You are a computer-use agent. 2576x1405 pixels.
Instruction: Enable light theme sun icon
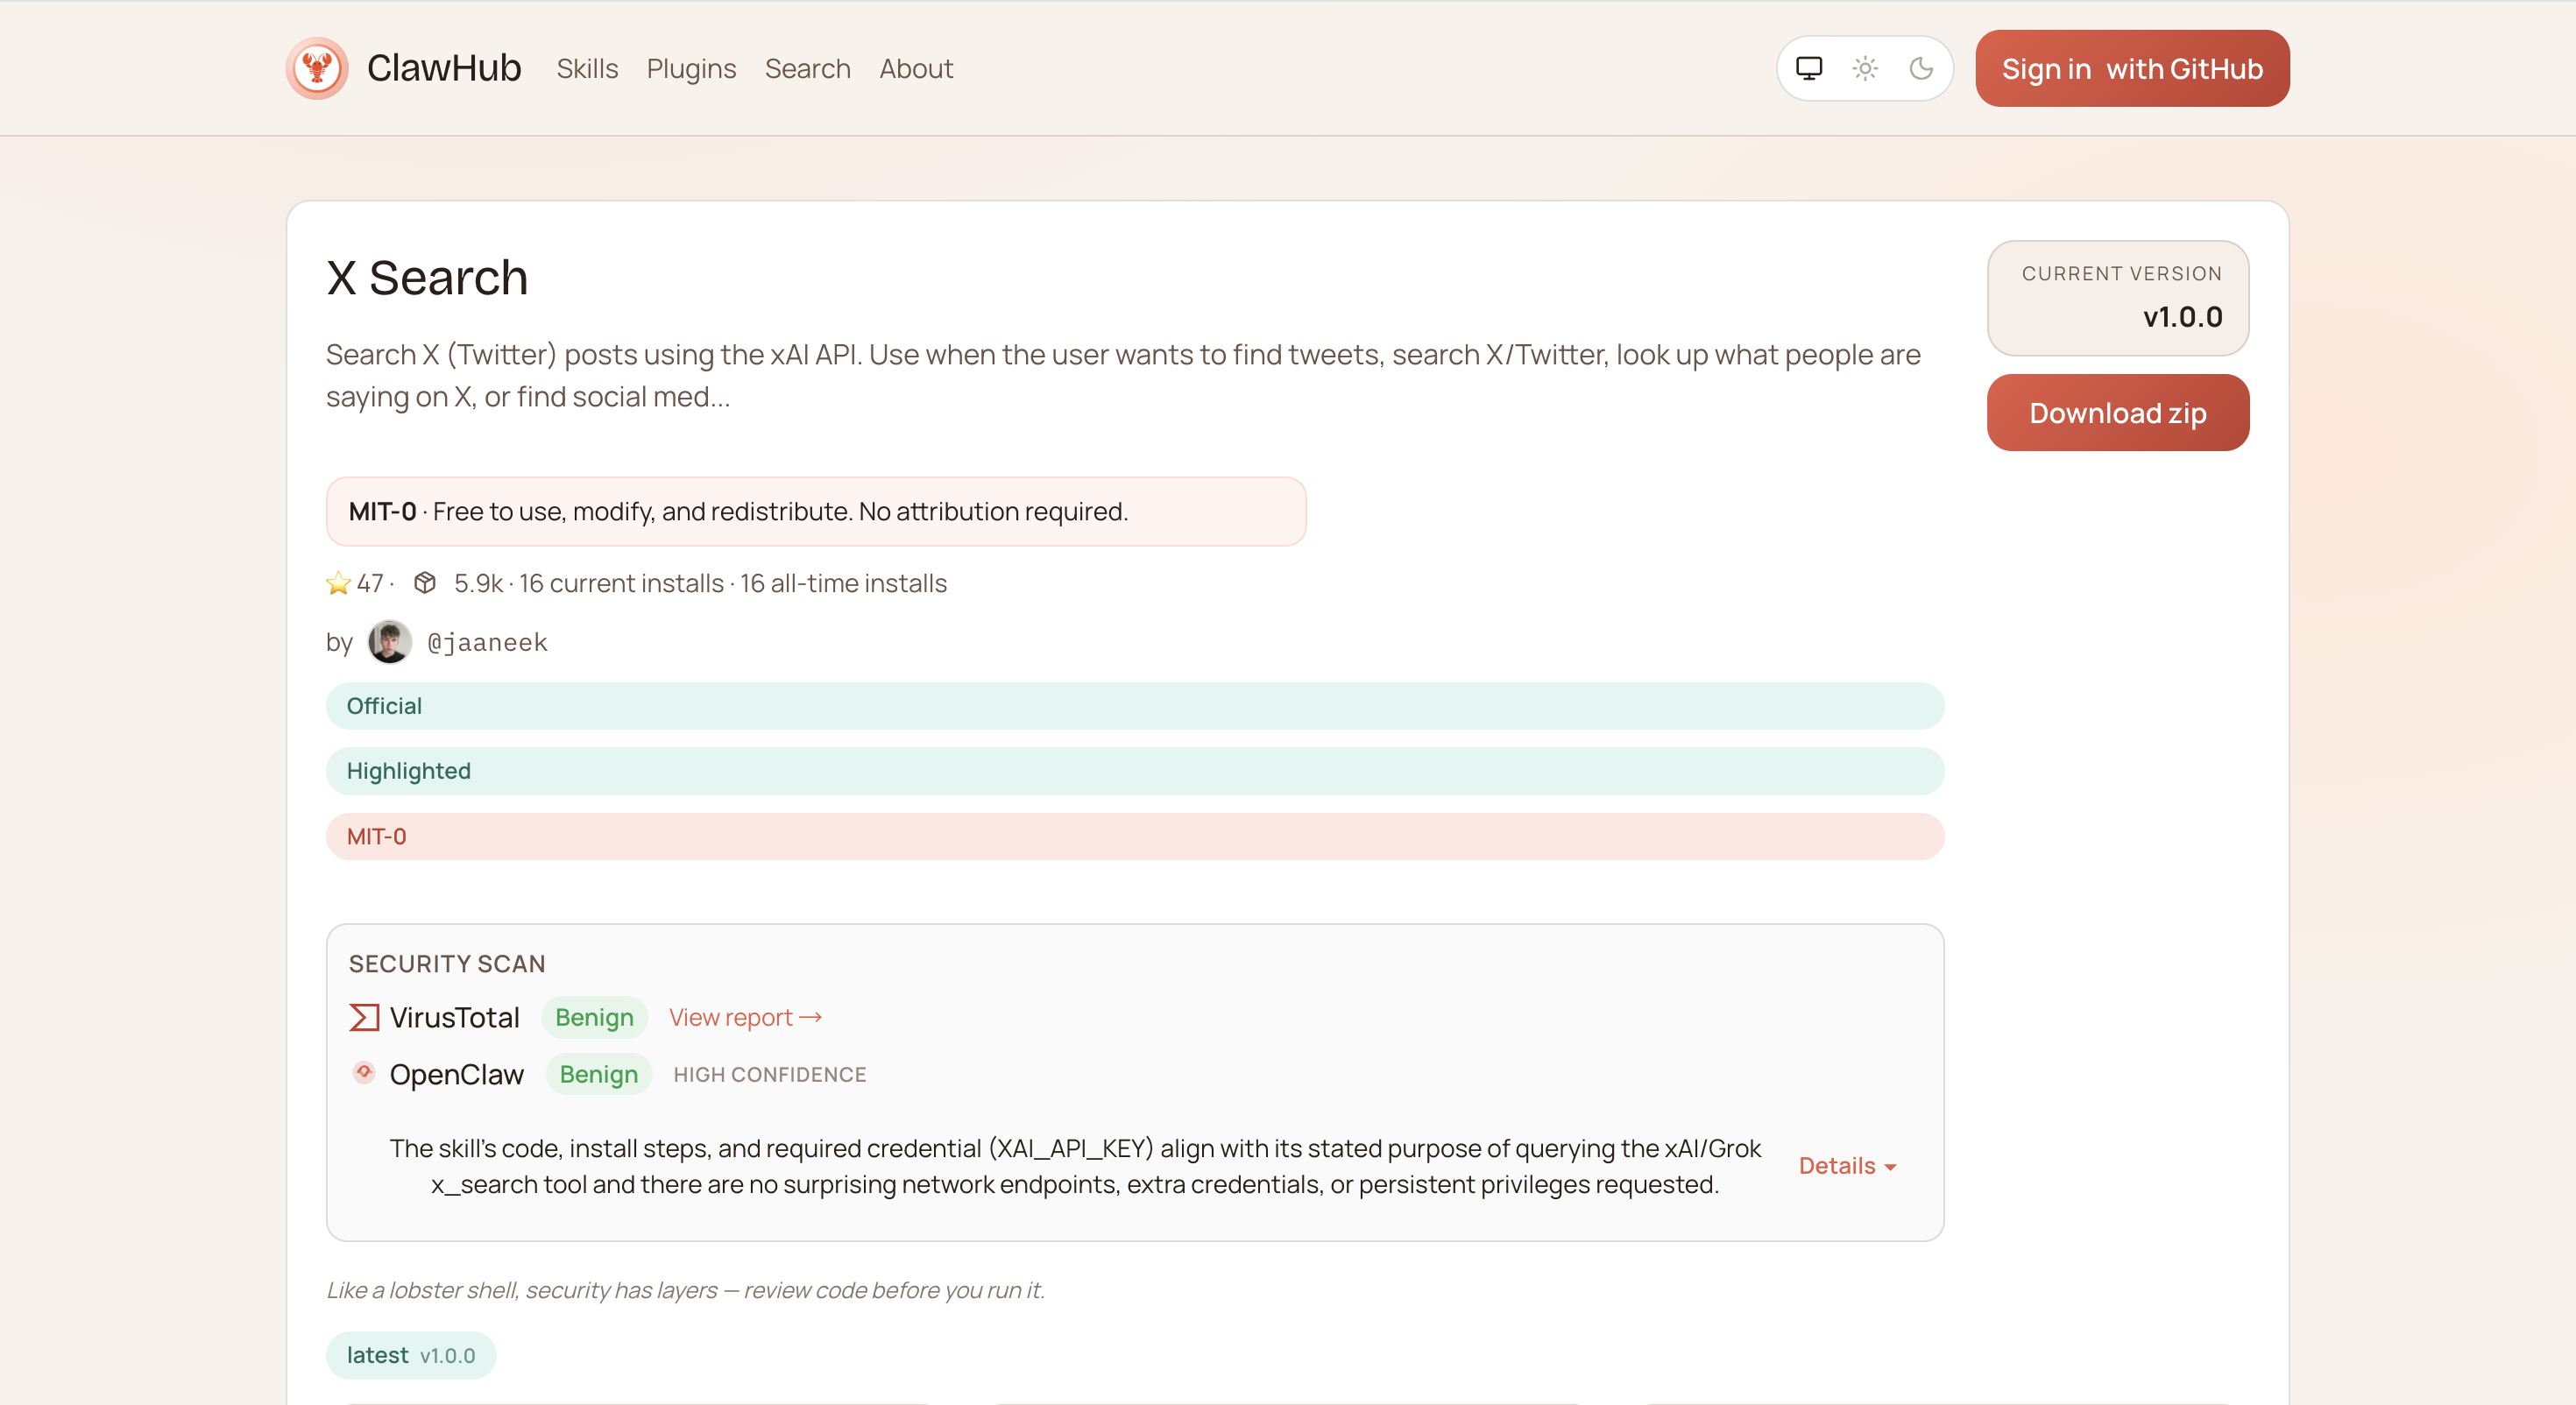point(1865,68)
